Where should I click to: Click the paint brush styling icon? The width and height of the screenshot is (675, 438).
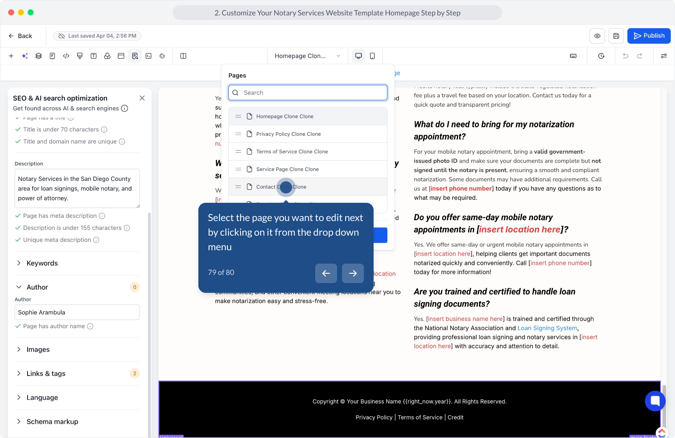tap(80, 56)
